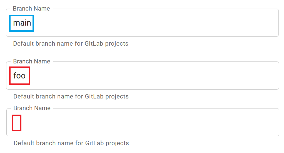Click the topmost "Branch Name" label
Viewport: 284px width, 153px height.
(31, 9)
